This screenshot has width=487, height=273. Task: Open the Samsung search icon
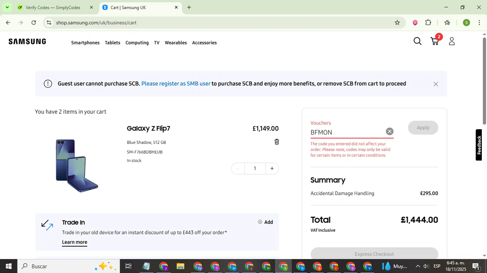click(x=418, y=41)
